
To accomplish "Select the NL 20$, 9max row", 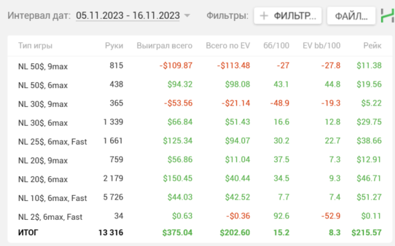I will click(200, 160).
